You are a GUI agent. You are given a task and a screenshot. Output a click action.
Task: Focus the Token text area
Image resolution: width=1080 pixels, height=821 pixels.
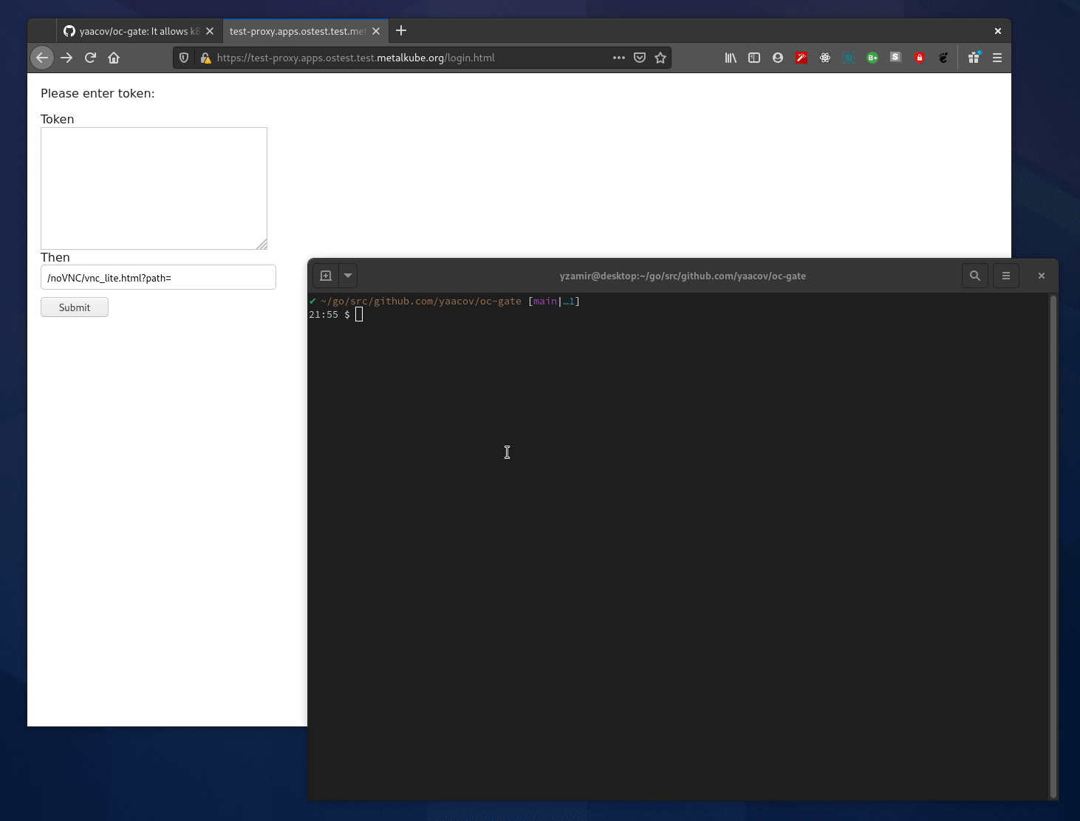[154, 188]
